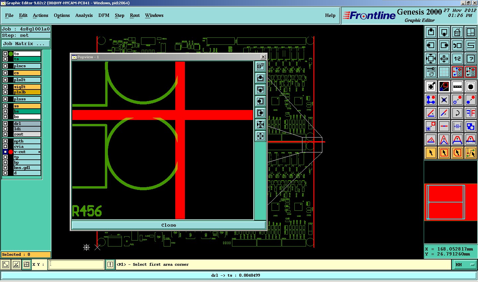Viewport: 478px width, 282px height.
Task: Toggle the checkbox for layer rout
Action: tap(5, 134)
